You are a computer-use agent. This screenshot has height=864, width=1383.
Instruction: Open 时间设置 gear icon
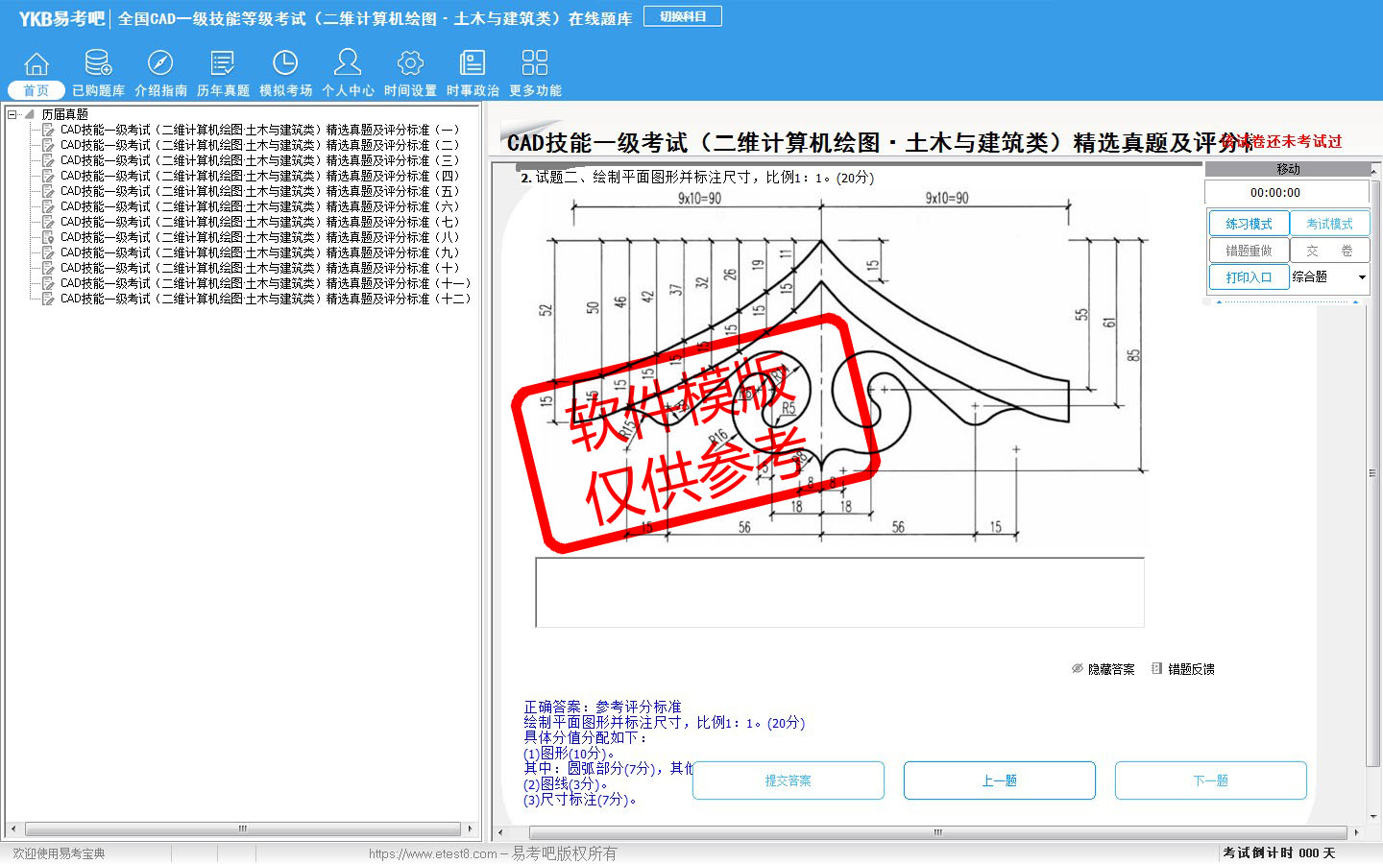click(x=410, y=64)
